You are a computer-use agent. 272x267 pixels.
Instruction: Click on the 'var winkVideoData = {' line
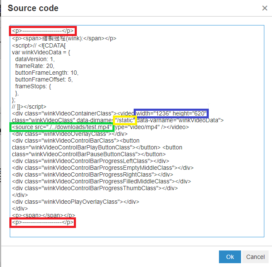[41, 52]
